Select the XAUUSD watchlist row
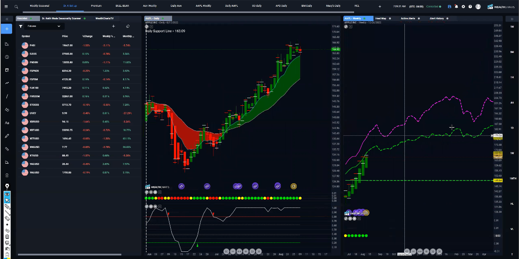Screen dimensions: 519x259 [x=79, y=172]
